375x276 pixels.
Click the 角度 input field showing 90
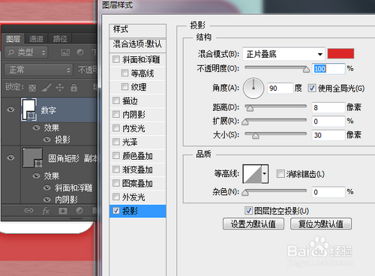280,88
